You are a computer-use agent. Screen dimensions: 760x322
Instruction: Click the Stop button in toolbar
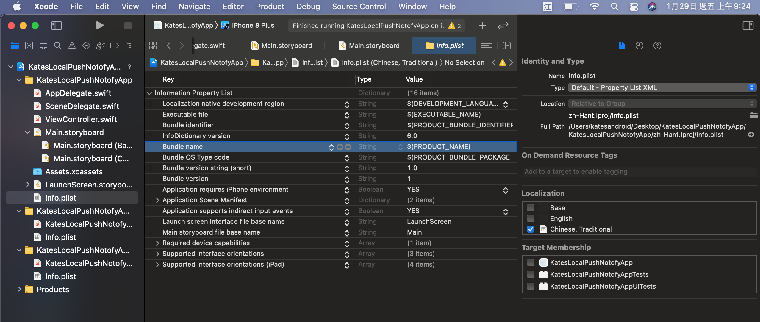point(128,26)
